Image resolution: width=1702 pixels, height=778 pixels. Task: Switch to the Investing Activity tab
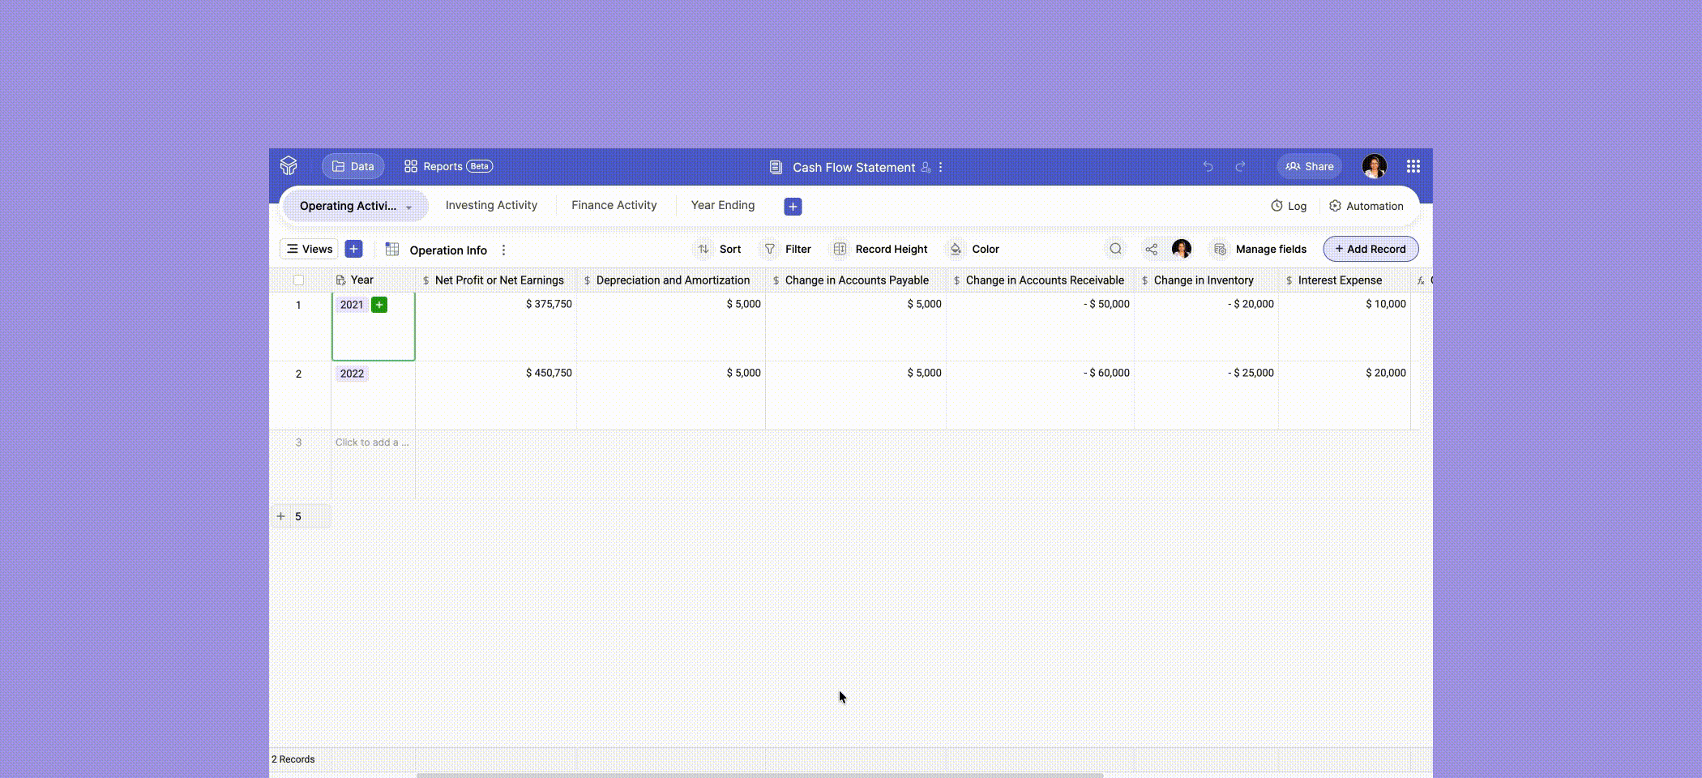(x=490, y=205)
